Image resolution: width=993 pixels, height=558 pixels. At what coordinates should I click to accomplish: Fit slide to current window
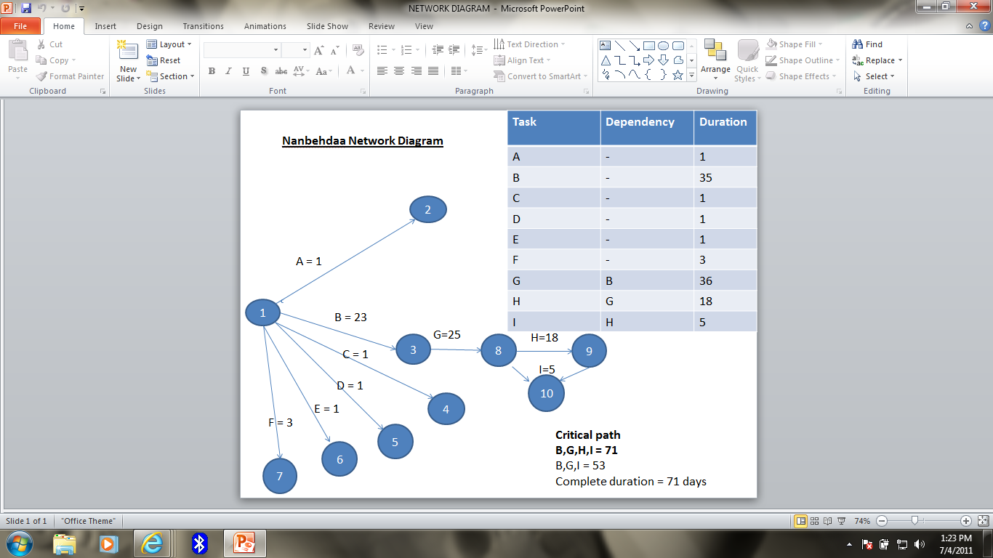point(983,521)
